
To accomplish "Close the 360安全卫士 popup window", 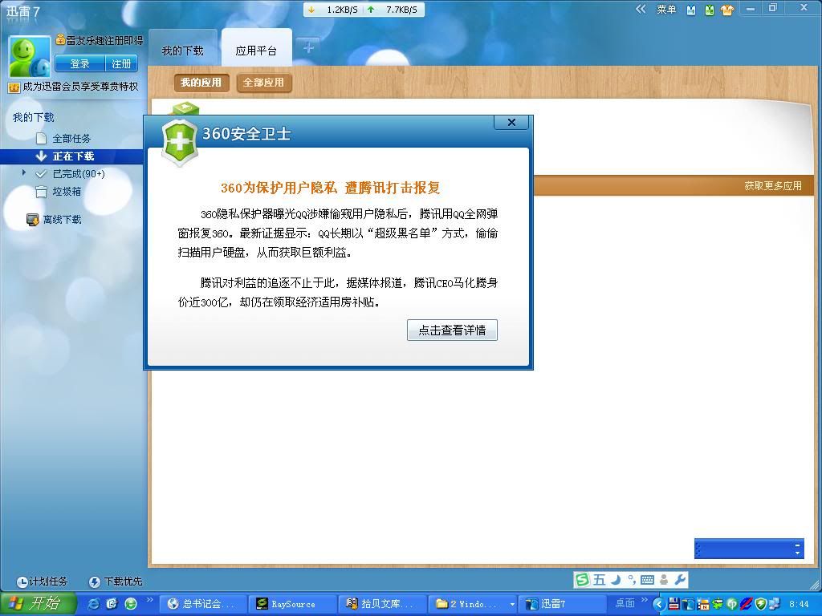I will pos(511,122).
